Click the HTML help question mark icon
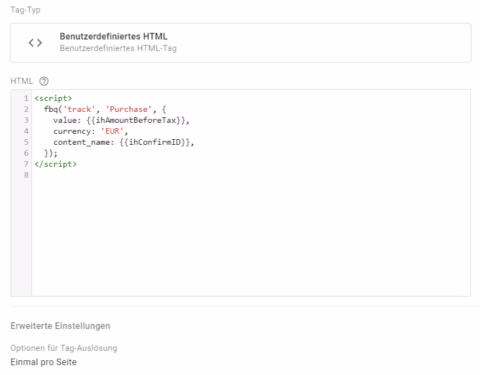 44,81
